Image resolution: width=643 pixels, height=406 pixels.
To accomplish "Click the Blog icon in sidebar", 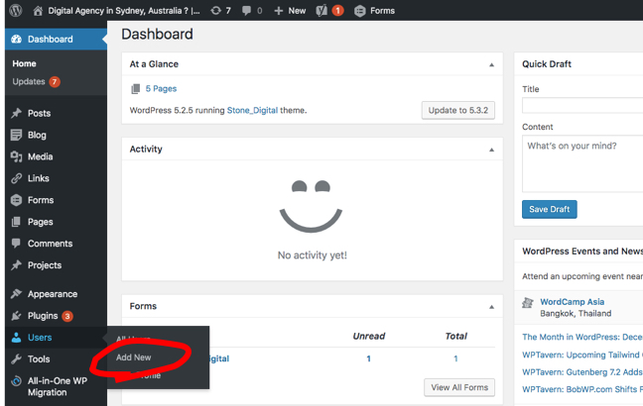I will (16, 135).
